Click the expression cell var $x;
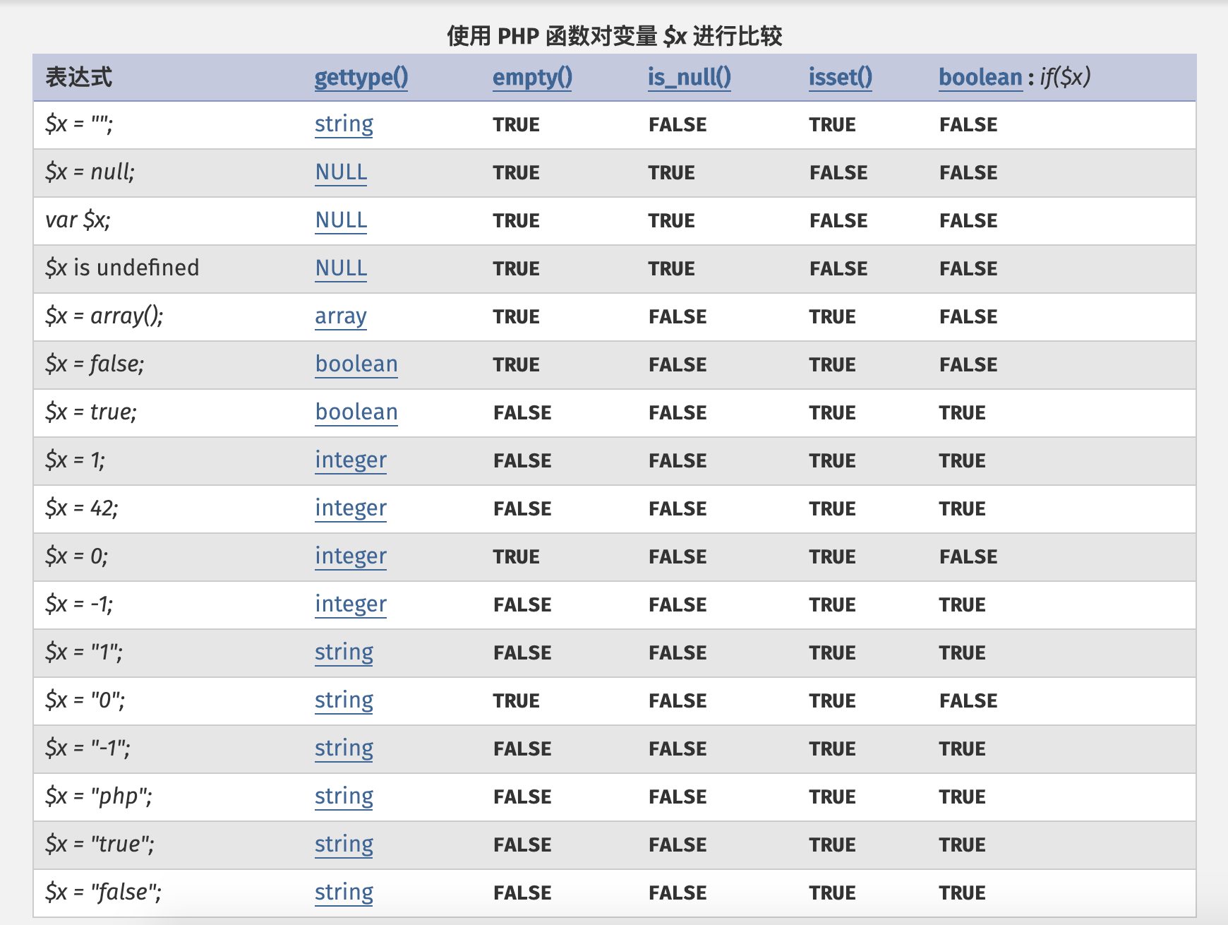1228x925 pixels. [x=78, y=220]
